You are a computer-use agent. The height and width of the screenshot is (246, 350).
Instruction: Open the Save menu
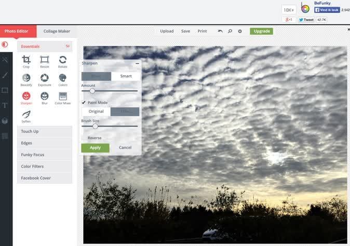click(185, 31)
